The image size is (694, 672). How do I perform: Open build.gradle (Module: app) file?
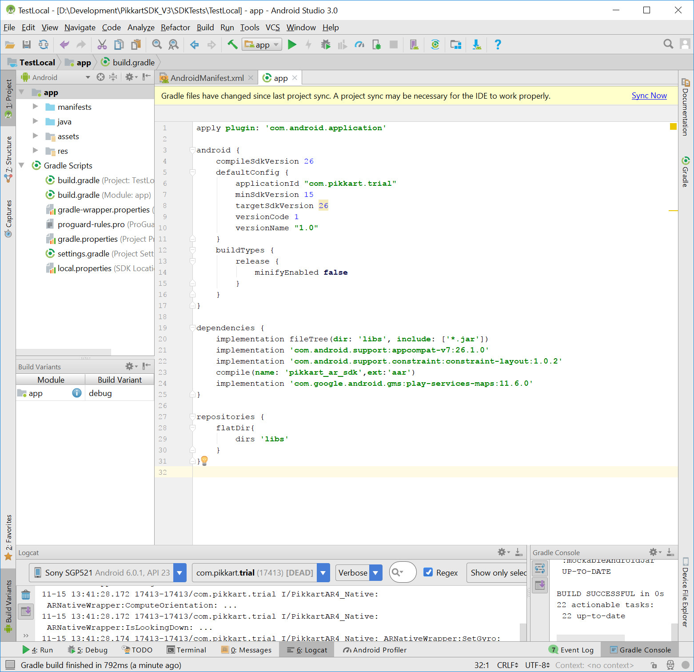pos(99,195)
